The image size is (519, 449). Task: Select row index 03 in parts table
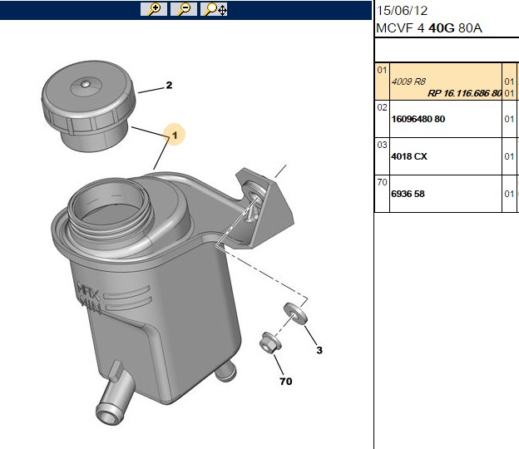[x=382, y=145]
